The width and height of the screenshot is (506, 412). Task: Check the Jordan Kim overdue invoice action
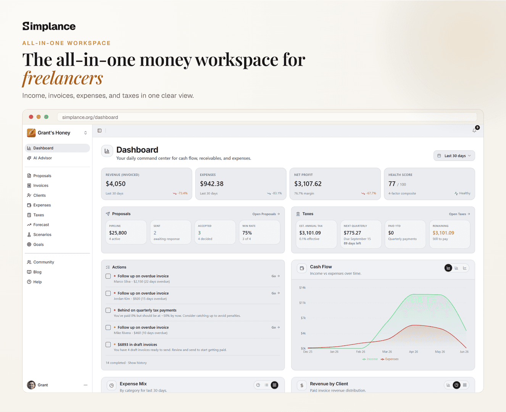tap(108, 293)
